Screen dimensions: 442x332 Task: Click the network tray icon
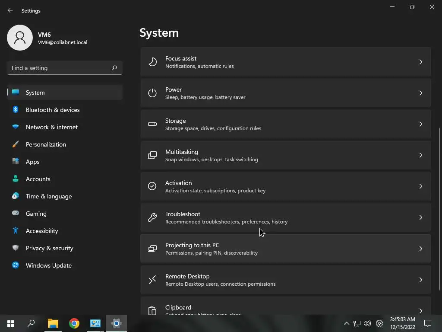(x=357, y=323)
